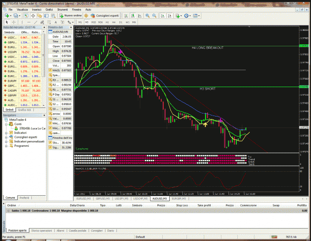Expand the Consiglieri esperti tree node
Screen dimensions: 311x241
point(6,137)
